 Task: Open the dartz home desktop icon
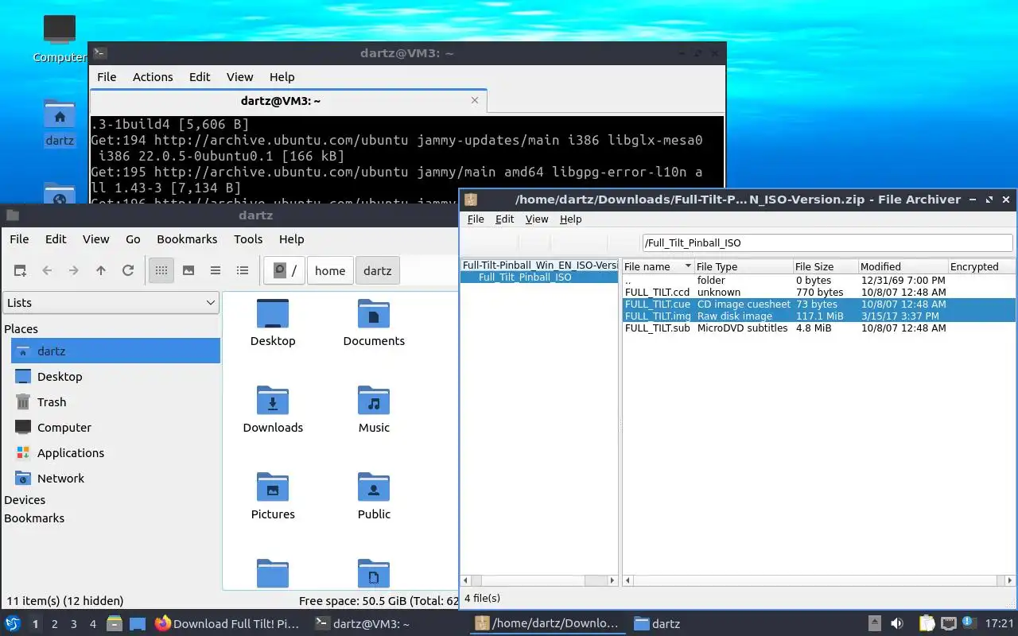59,123
